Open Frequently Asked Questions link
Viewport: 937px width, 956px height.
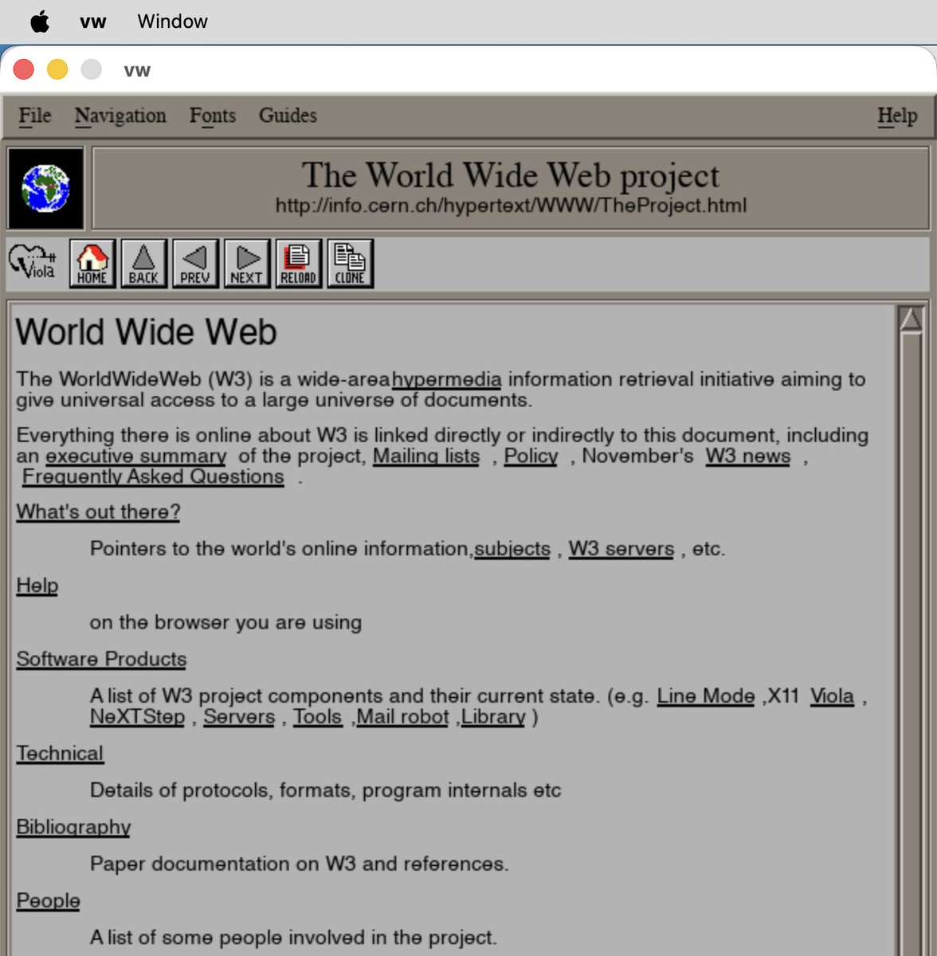tap(153, 476)
